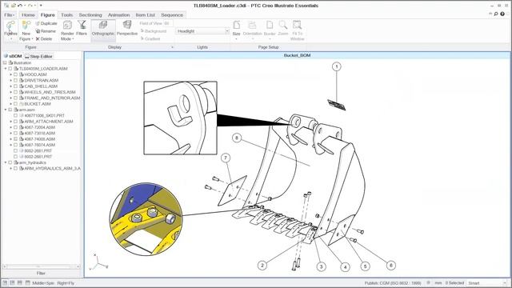Click the Open file icon in the quick access toolbar
512x288 pixels.
point(14,6)
